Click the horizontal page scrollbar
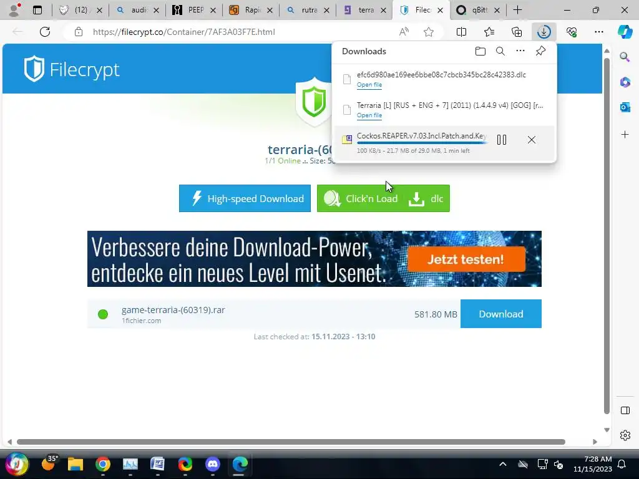Viewport: 639px width, 479px height. tap(291, 442)
